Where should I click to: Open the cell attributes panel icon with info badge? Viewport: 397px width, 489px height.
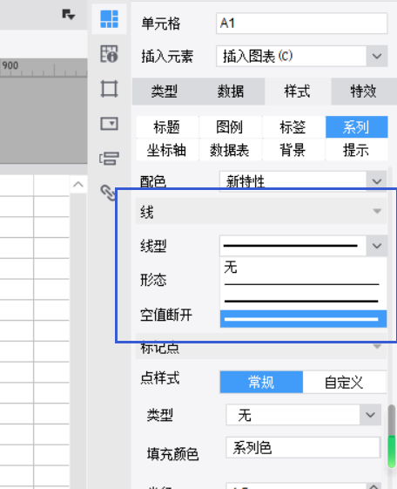110,54
